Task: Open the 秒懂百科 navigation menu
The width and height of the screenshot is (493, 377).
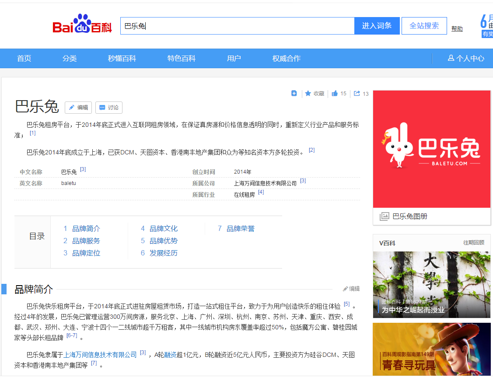Action: 122,59
